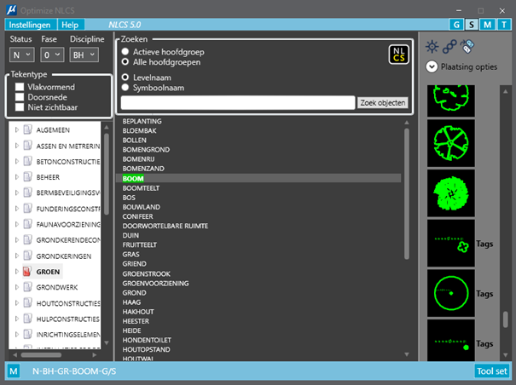Click the T button in top bar
516x385 pixels.
[503, 25]
